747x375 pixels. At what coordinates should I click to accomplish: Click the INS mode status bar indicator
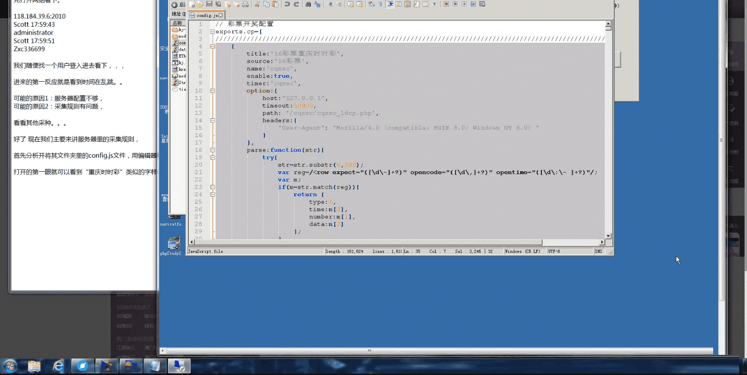tap(599, 252)
